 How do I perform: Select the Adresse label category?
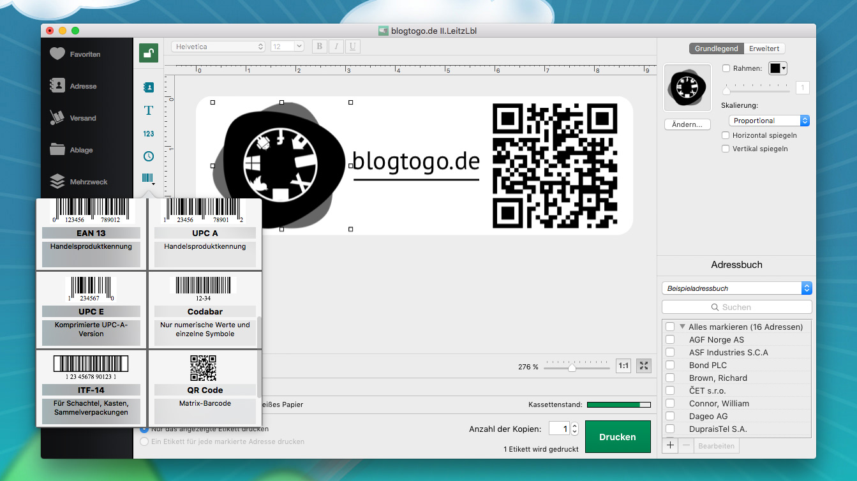73,86
